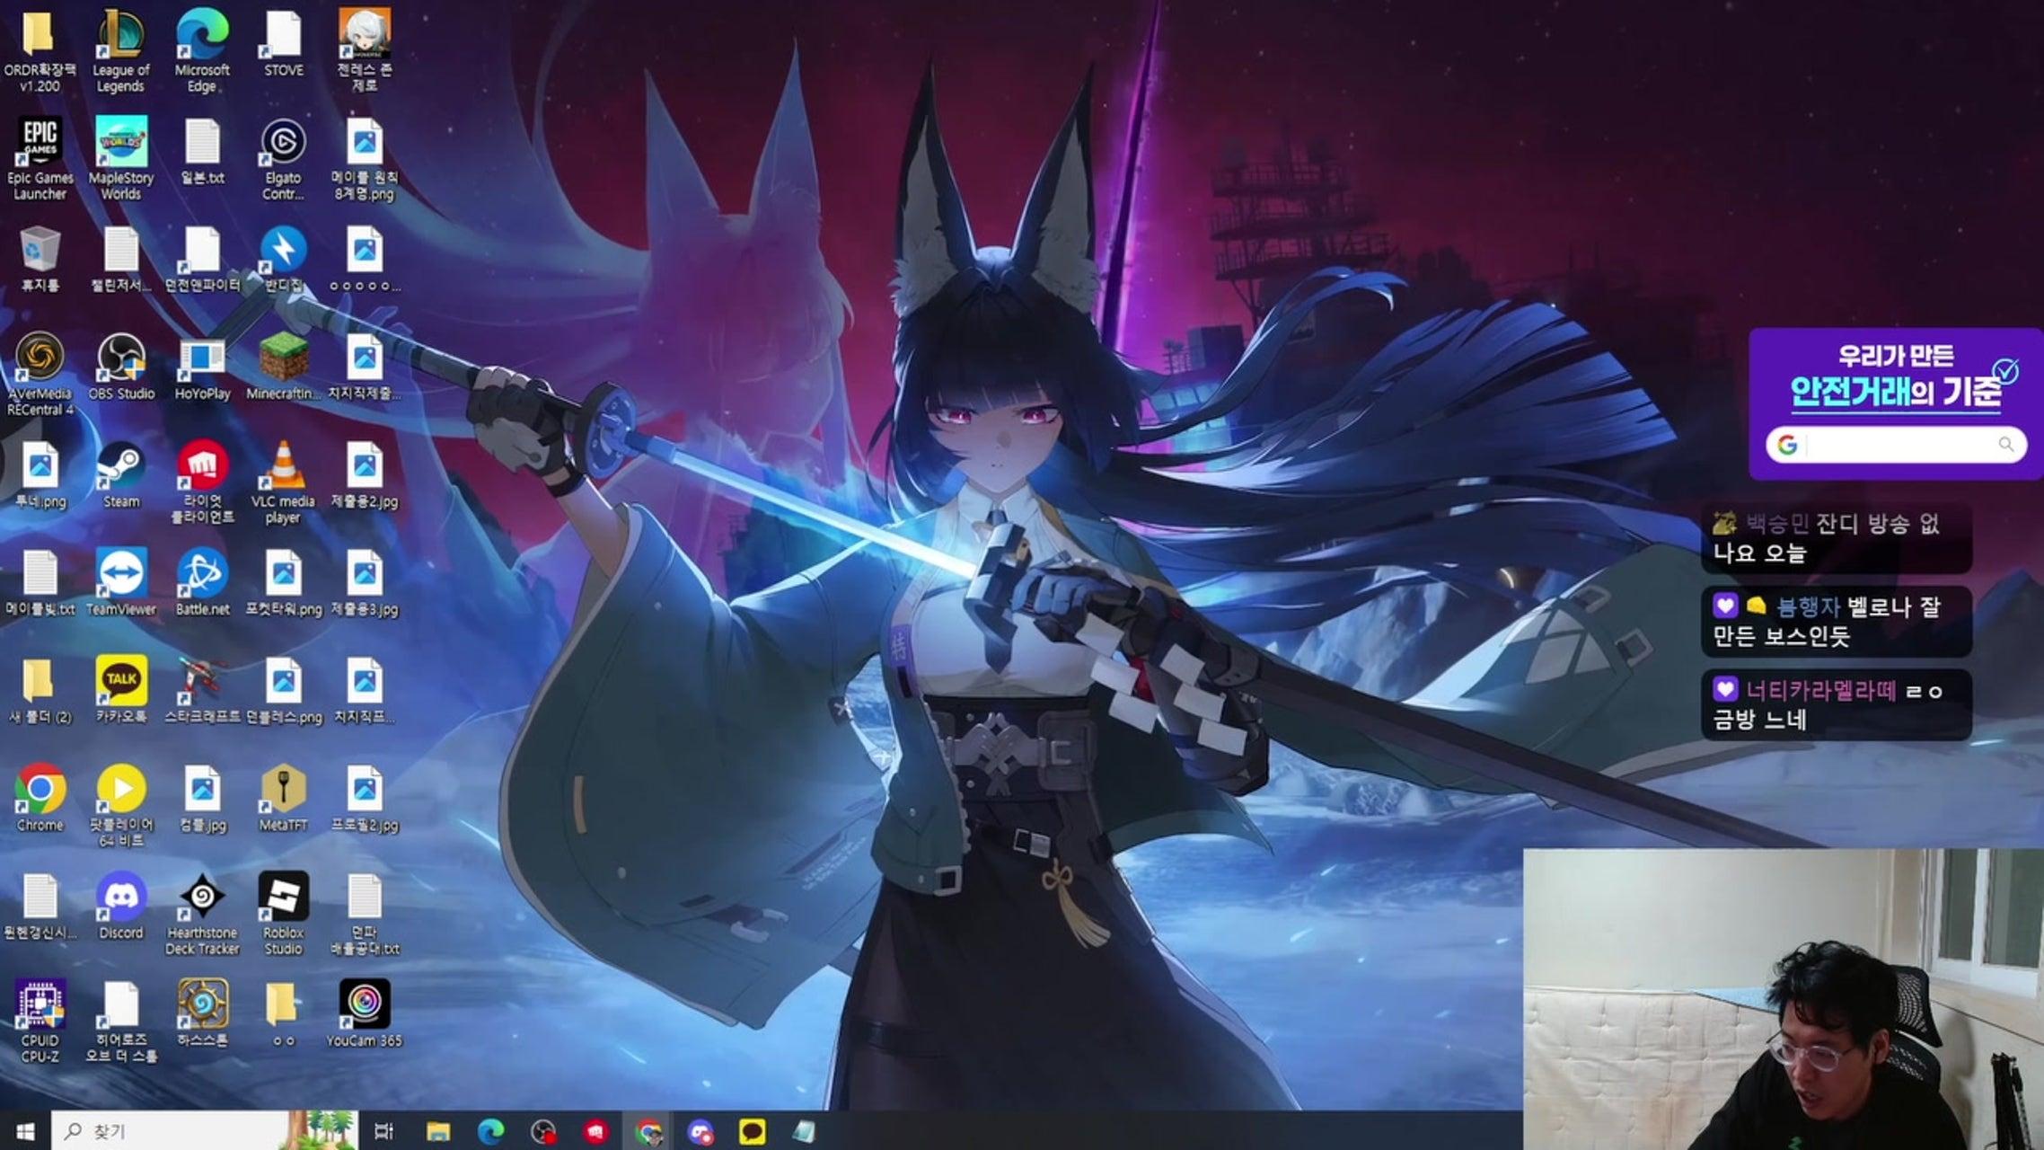Image resolution: width=2044 pixels, height=1150 pixels.
Task: Open the Roblox Studio desktop shortcut
Action: (283, 913)
